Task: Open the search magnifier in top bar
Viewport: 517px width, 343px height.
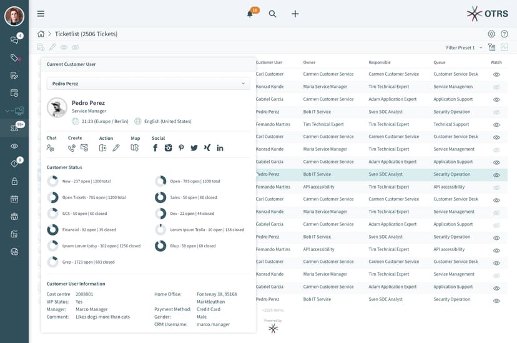Action: pos(272,14)
